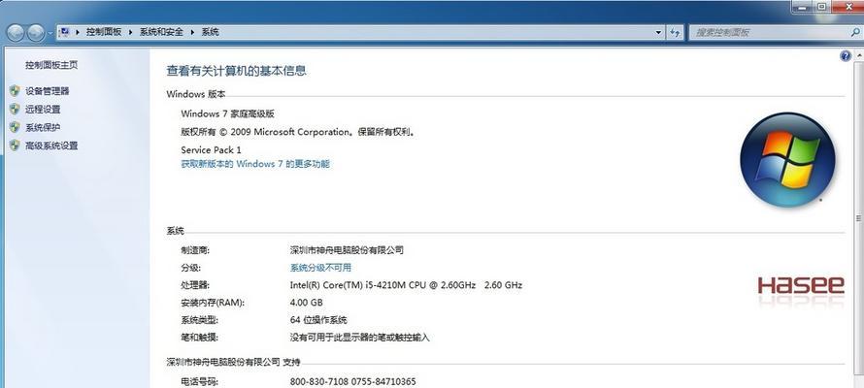Click the Forward navigation arrow button
Screen dimensions: 864x388
tap(36, 33)
